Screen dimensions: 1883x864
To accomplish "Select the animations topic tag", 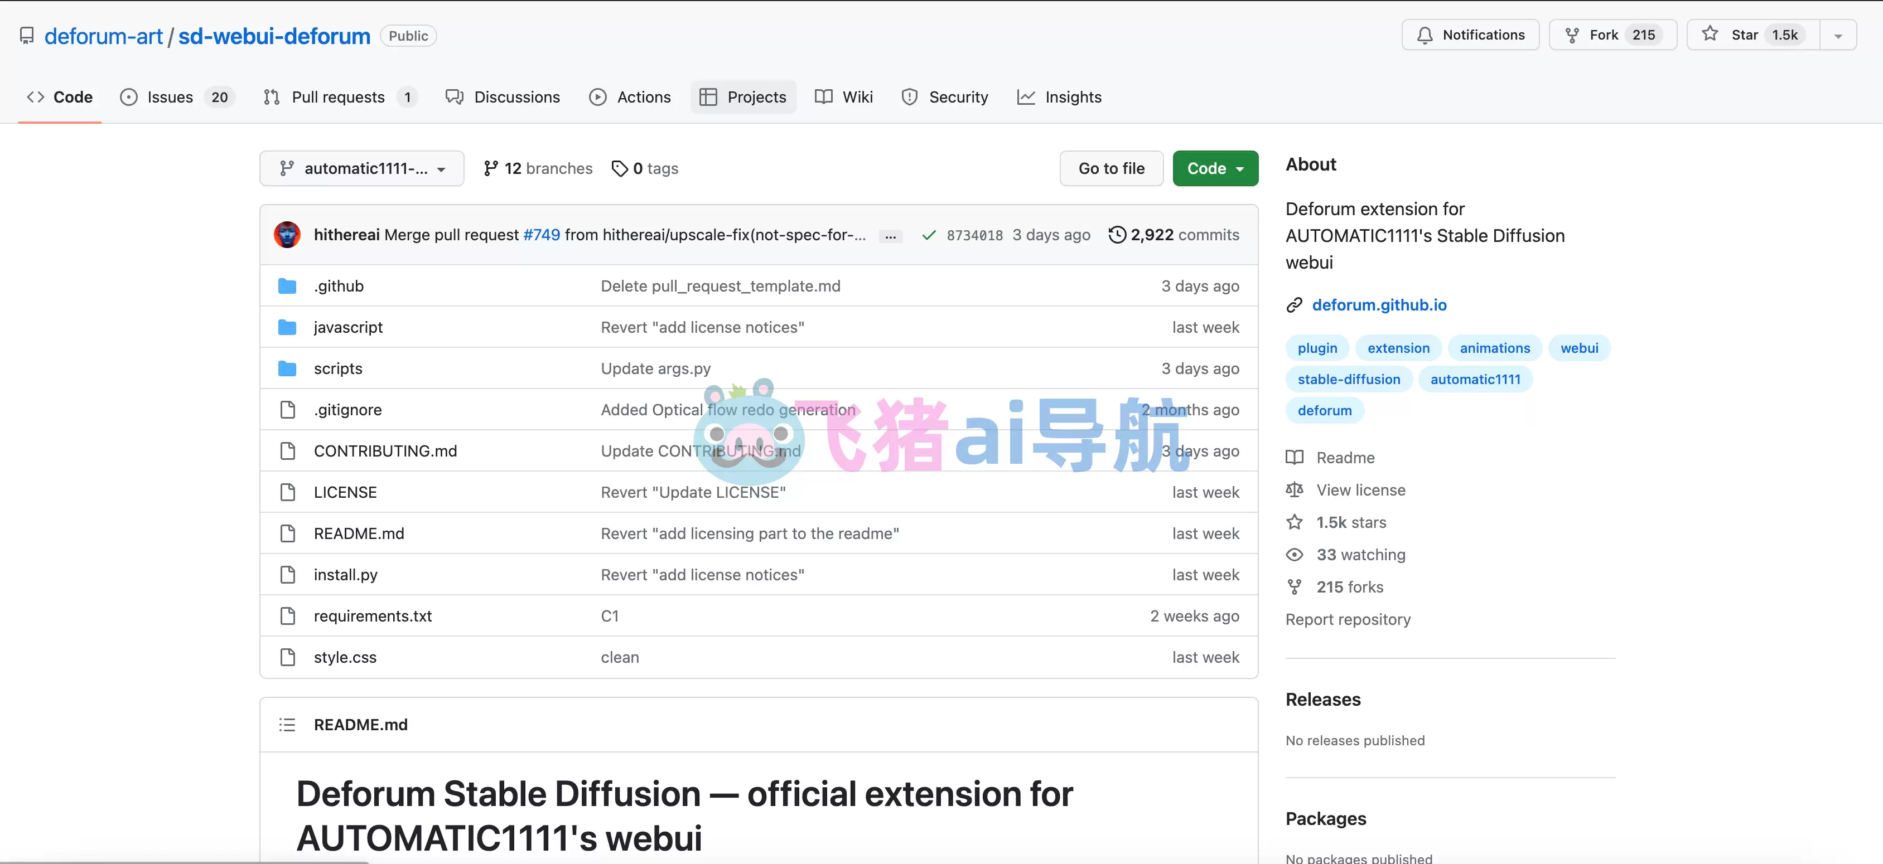I will tap(1495, 348).
